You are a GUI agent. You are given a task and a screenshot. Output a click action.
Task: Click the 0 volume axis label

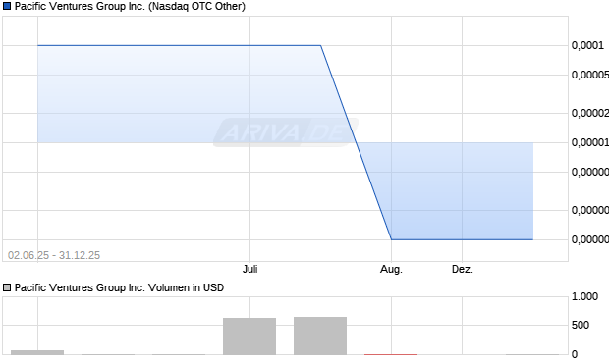575,354
